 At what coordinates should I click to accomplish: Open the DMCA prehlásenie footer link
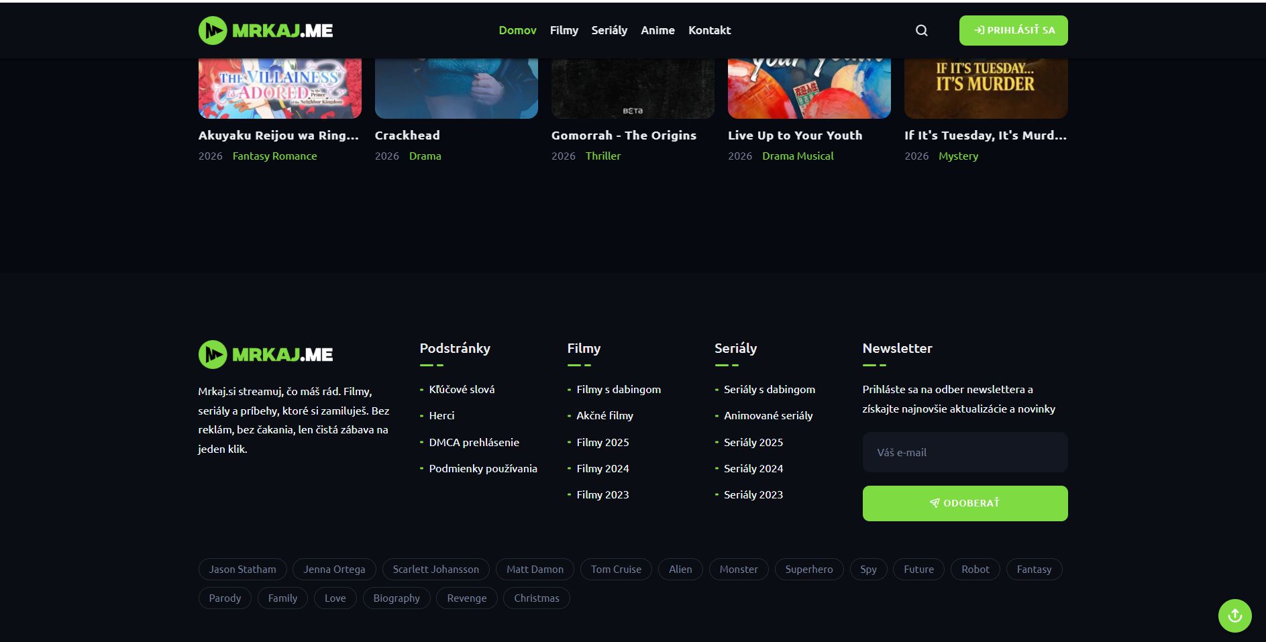[474, 442]
